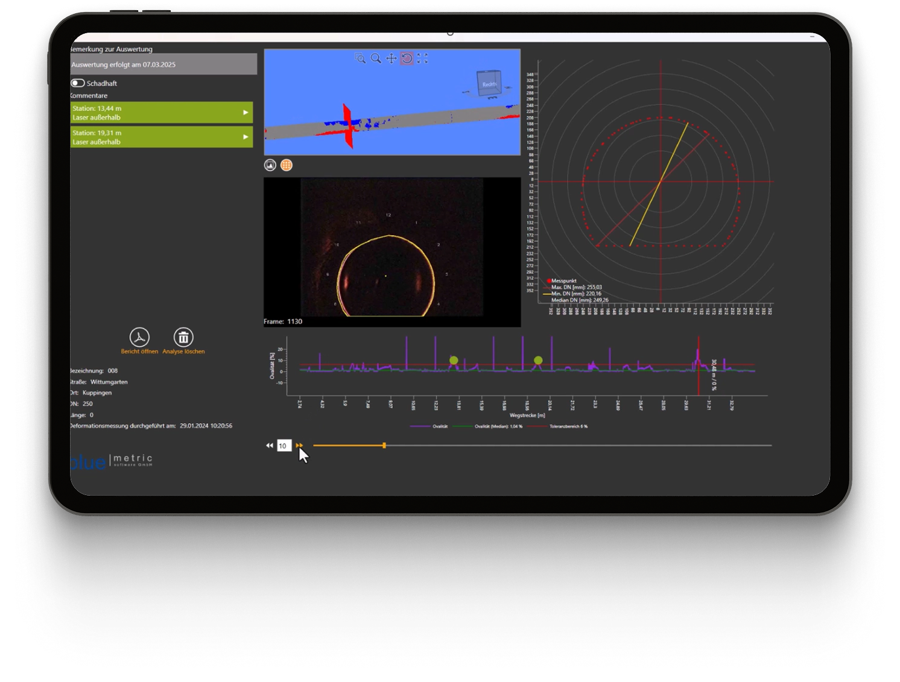
Task: Click the orange grid view icon
Action: click(x=287, y=165)
